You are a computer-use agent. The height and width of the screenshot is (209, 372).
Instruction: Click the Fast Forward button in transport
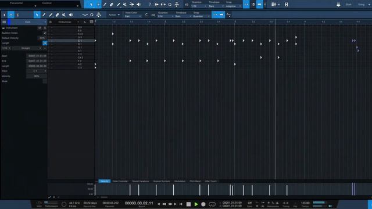click(170, 204)
